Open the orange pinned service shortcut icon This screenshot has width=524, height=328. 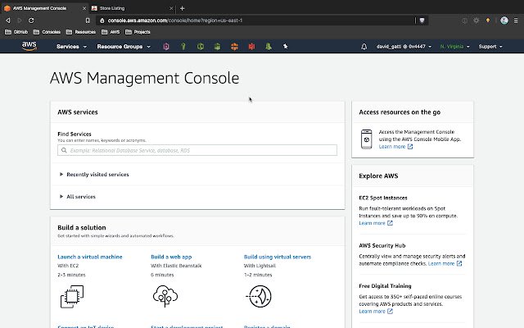[x=234, y=47]
